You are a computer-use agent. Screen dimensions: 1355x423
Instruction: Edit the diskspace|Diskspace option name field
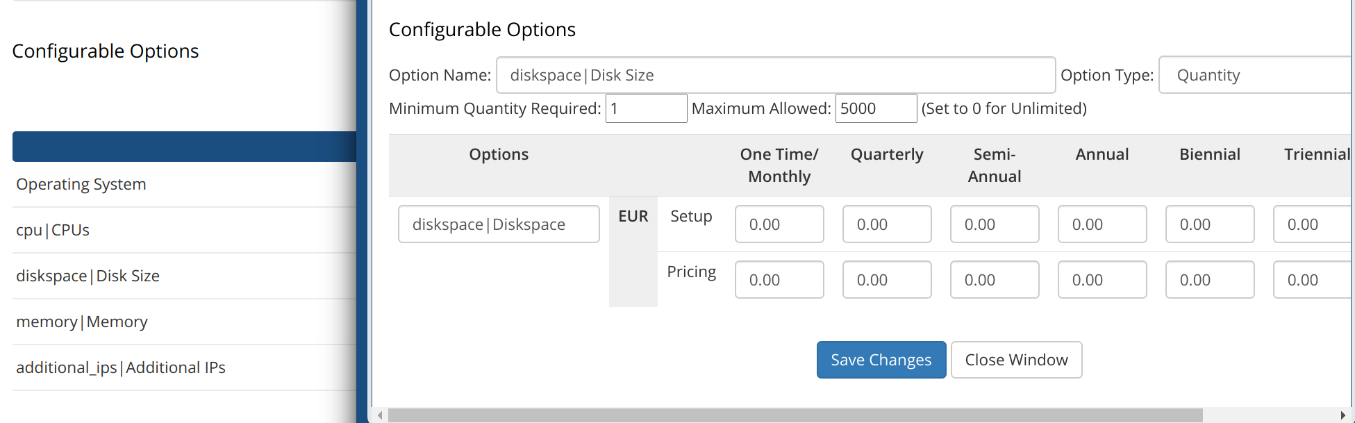499,224
